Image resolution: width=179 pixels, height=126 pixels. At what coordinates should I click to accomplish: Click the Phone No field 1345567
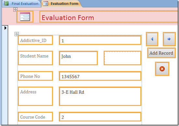tap(100, 76)
